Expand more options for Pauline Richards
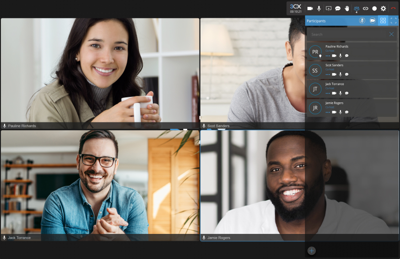Image resolution: width=400 pixels, height=259 pixels. pyautogui.click(x=328, y=55)
